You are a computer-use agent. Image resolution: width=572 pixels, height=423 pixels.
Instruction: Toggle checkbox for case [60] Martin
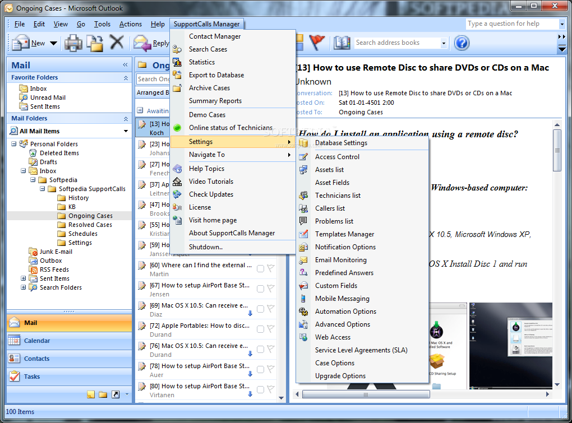260,269
